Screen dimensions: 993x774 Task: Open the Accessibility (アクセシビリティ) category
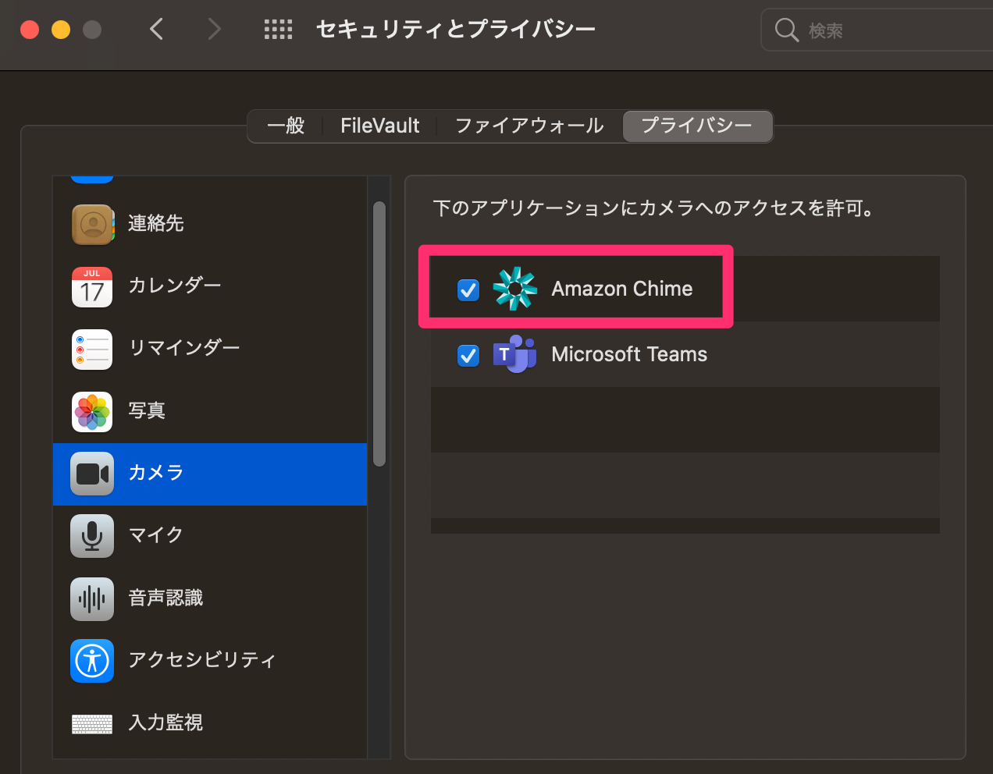click(210, 661)
